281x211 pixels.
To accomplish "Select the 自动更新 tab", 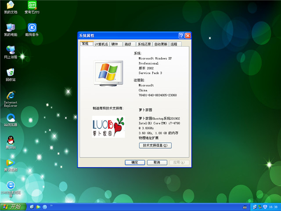I will pos(161,44).
